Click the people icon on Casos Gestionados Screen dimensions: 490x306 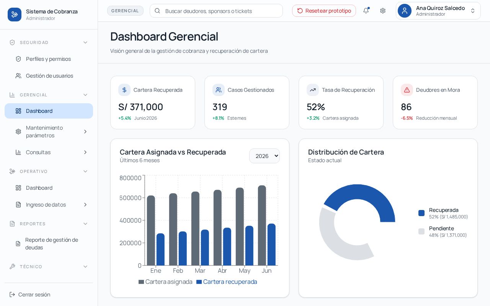tap(219, 90)
